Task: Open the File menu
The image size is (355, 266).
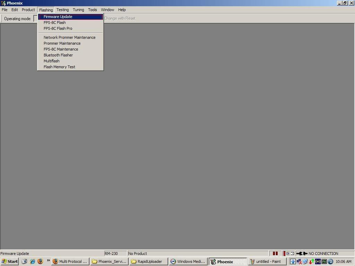Action: [x=5, y=10]
